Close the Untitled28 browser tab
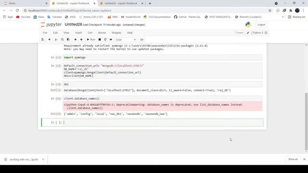 (x=94, y=3)
